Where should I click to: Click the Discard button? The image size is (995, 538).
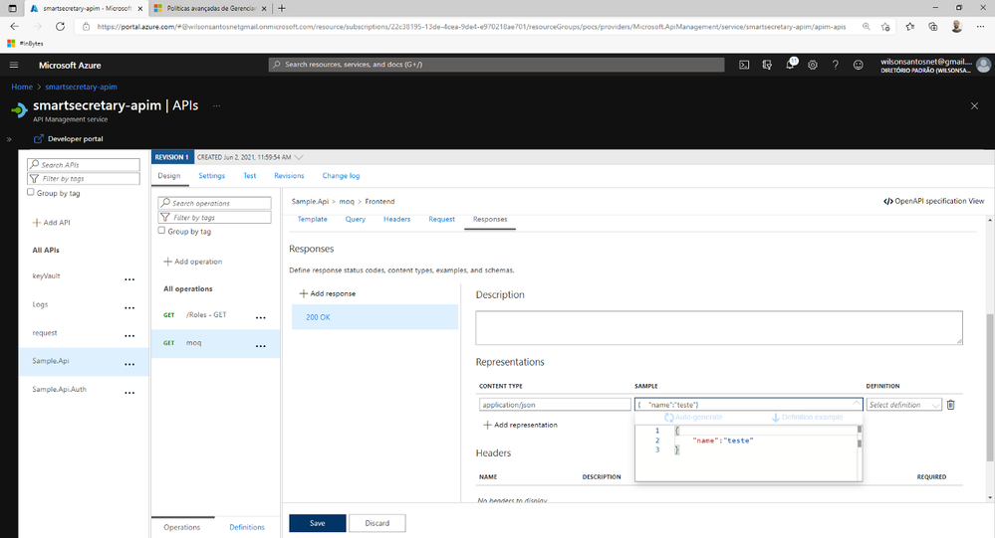(x=376, y=523)
